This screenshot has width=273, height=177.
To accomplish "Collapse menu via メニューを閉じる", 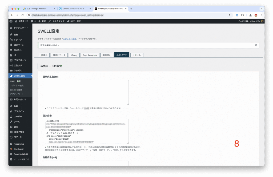I will point(20,159).
